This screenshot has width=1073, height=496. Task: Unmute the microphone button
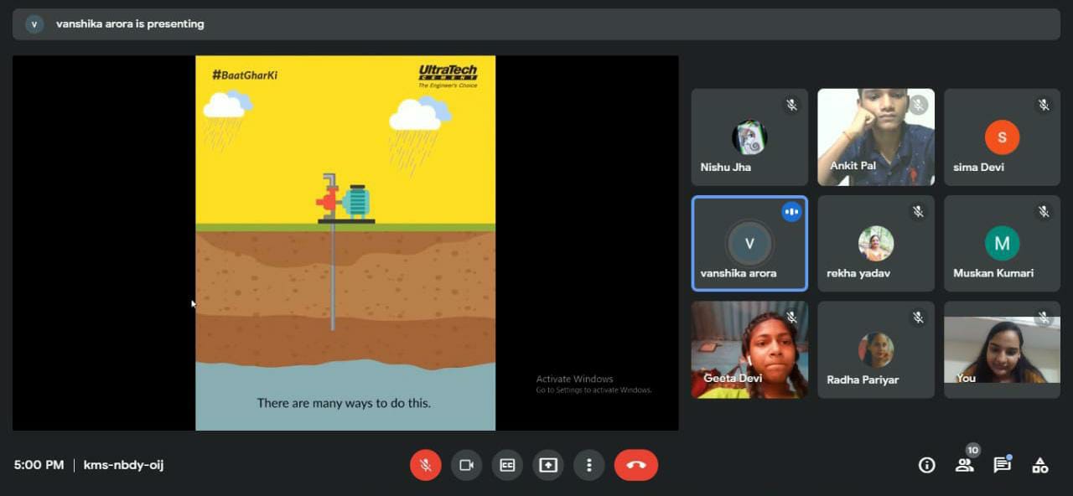click(x=425, y=465)
